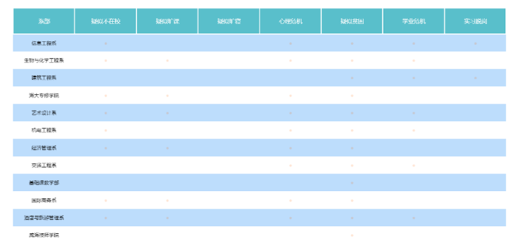
Task: Click 建筑工程系 dot under 学业危机
Action: [x=414, y=78]
